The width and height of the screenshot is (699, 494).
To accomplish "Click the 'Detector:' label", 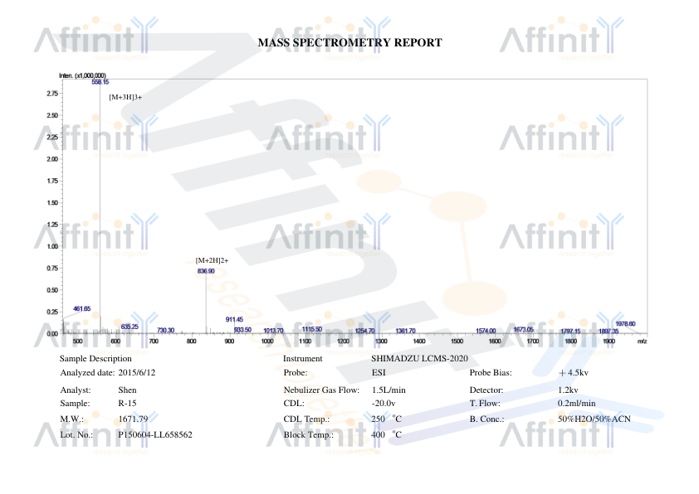I will pyautogui.click(x=486, y=390).
